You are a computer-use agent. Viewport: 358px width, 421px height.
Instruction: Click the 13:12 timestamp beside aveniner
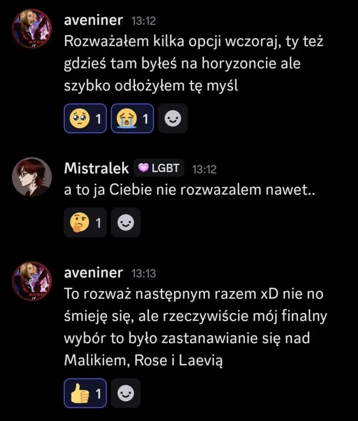[143, 20]
